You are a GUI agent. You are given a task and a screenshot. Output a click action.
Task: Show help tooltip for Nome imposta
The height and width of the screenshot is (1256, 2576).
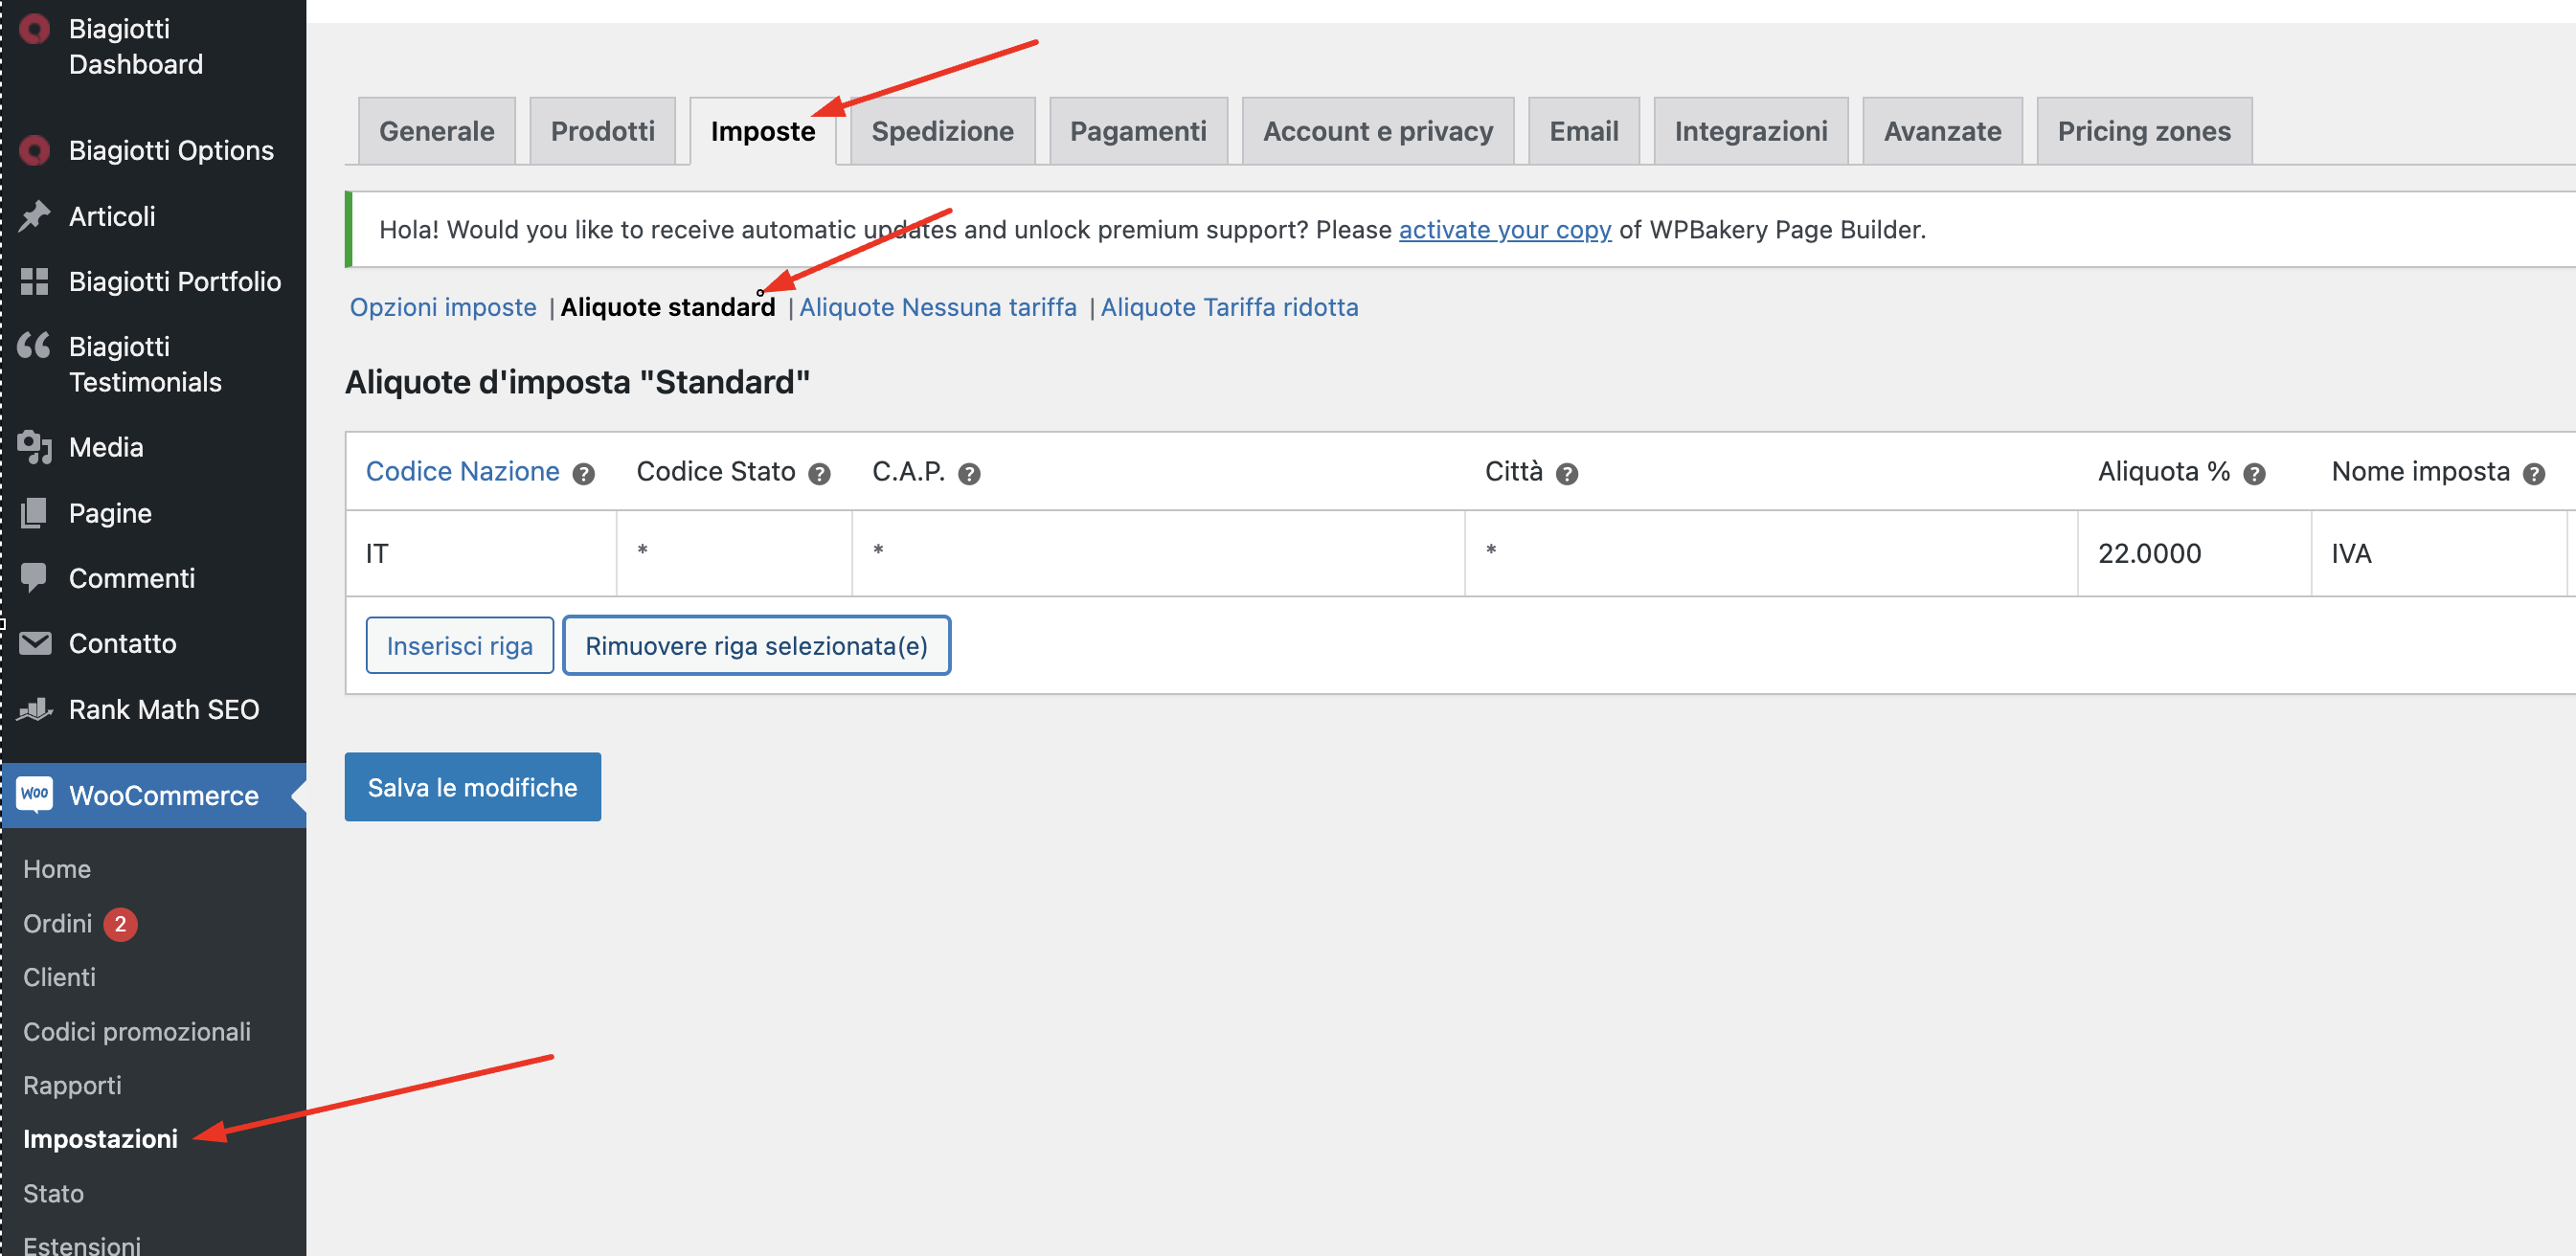tap(2534, 474)
